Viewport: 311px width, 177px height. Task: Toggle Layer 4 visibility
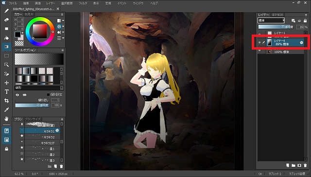[x=259, y=42]
